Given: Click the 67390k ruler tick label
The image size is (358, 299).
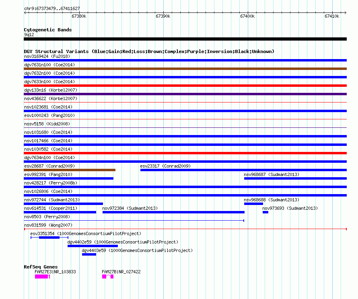Looking at the screenshot, I should [163, 16].
